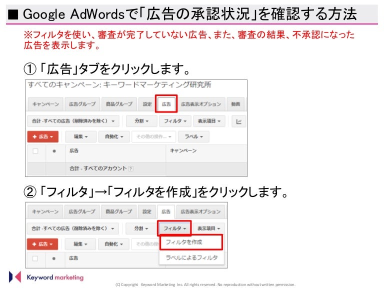Image resolution: width=384 pixels, height=288 pixels.
Task: Open the フィルタ dropdown in upper screenshot
Action: point(175,121)
